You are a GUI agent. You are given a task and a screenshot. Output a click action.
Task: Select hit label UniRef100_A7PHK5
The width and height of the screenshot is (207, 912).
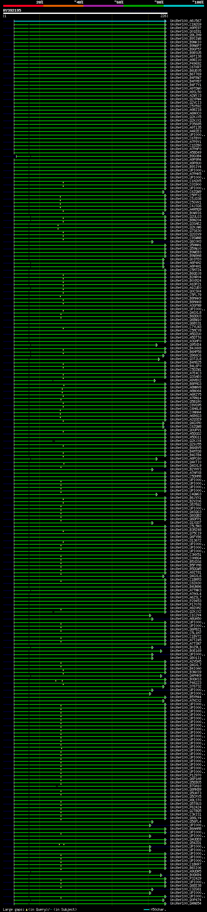[186, 174]
